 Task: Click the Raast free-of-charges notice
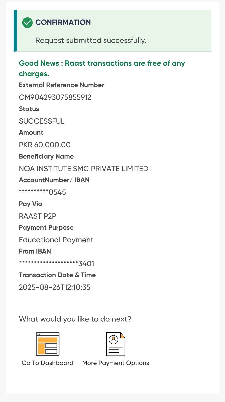102,68
